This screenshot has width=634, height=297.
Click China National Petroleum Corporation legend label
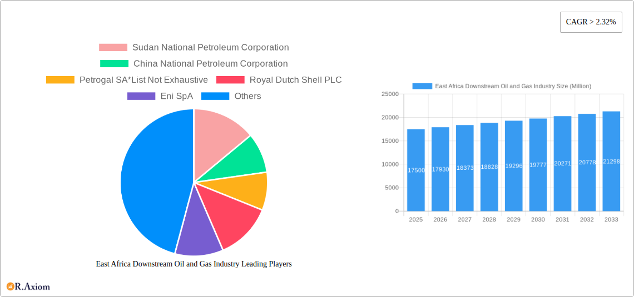(211, 64)
